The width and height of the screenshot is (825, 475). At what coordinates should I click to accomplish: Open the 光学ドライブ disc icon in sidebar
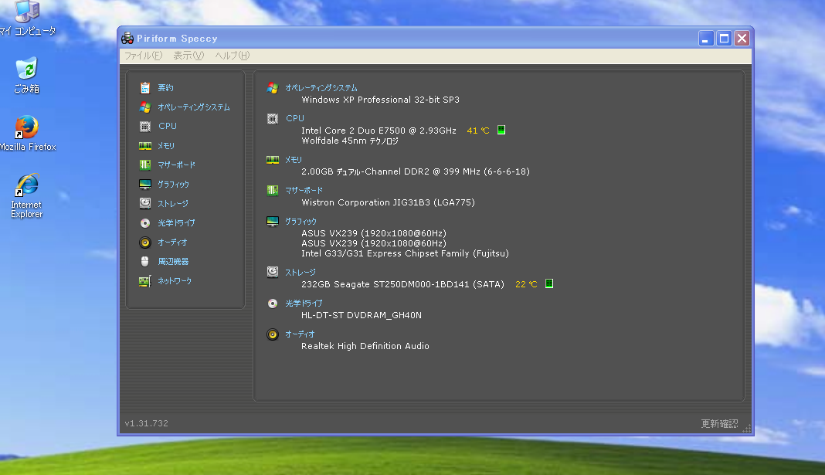point(145,223)
